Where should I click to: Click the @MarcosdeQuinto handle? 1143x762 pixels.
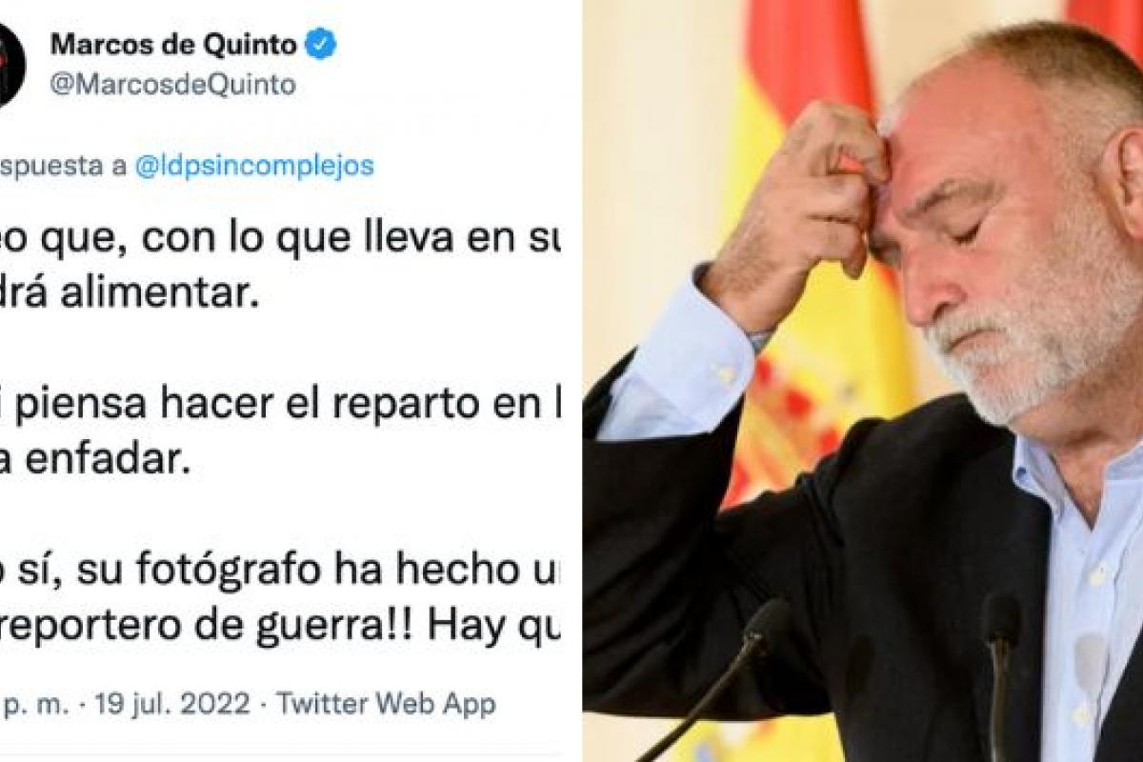[x=172, y=85]
